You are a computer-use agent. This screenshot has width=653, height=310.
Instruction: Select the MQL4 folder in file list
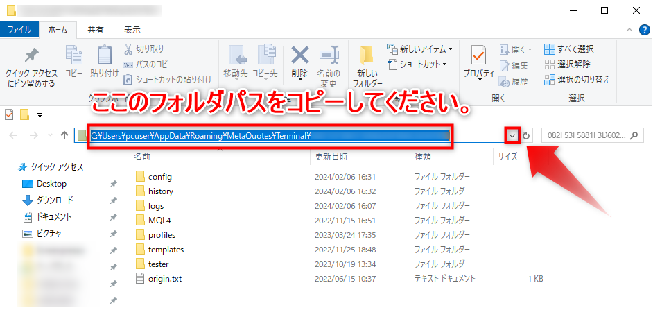pos(155,221)
